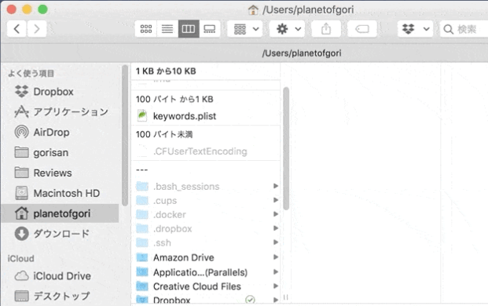Click into the search field

pyautogui.click(x=464, y=29)
